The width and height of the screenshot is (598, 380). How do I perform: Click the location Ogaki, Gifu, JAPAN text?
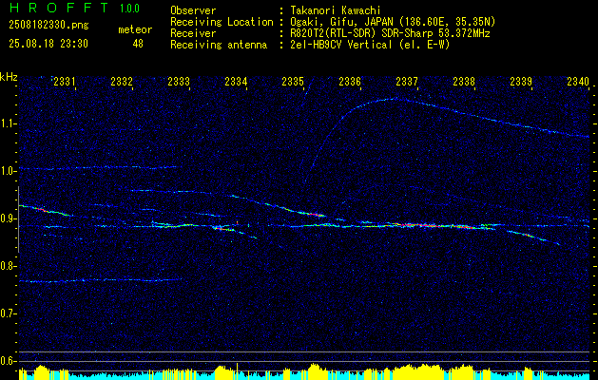393,22
